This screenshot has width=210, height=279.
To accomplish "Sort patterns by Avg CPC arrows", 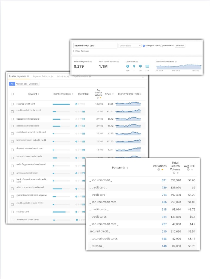I will tap(192, 169).
